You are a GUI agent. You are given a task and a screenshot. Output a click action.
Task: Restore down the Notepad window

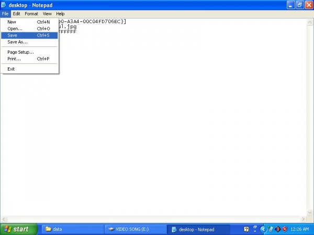pos(299,5)
